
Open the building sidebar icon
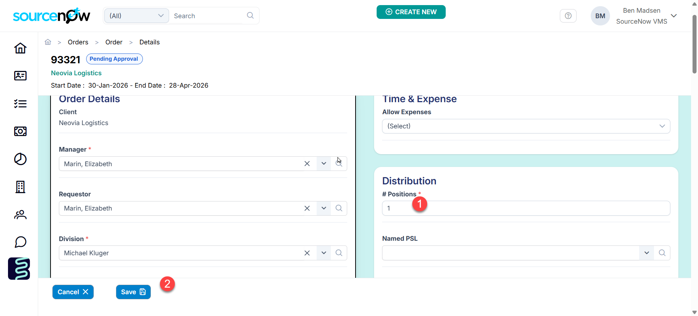pos(20,187)
